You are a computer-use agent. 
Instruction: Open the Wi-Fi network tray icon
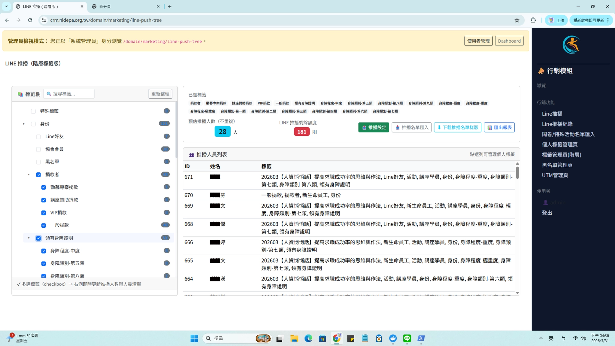tap(575, 338)
